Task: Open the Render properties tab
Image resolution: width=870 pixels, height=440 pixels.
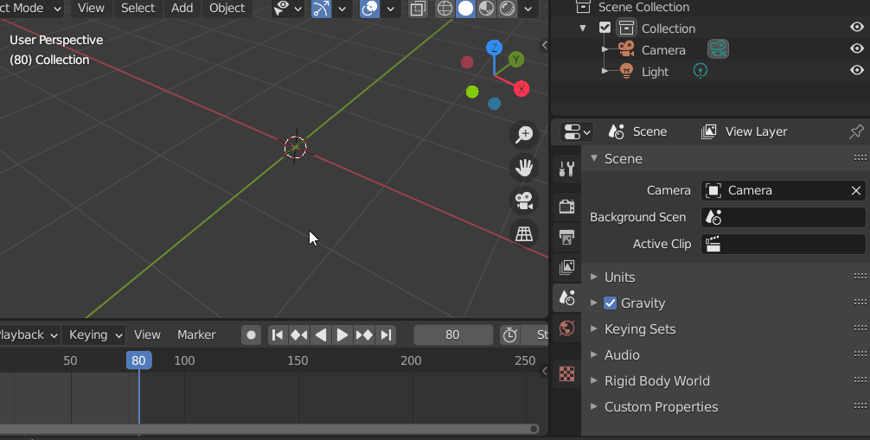Action: (566, 207)
